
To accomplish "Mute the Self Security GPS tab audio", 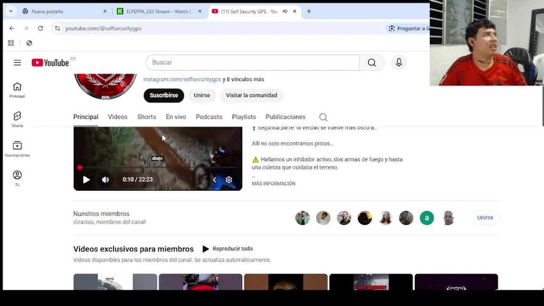I will (x=285, y=11).
